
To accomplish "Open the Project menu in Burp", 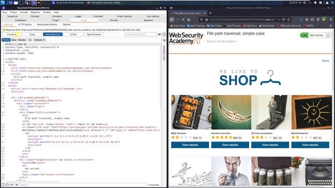I will (x=13, y=12).
